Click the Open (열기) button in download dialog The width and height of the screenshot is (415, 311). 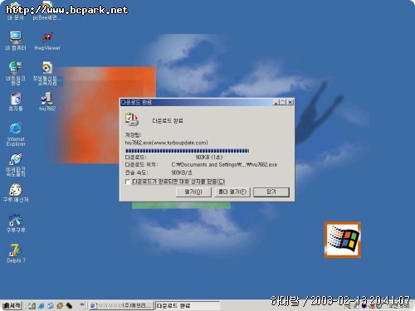pyautogui.click(x=193, y=192)
